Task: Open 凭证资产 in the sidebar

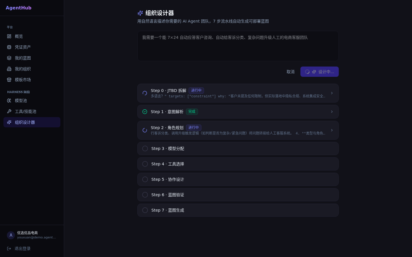Action: click(32, 47)
